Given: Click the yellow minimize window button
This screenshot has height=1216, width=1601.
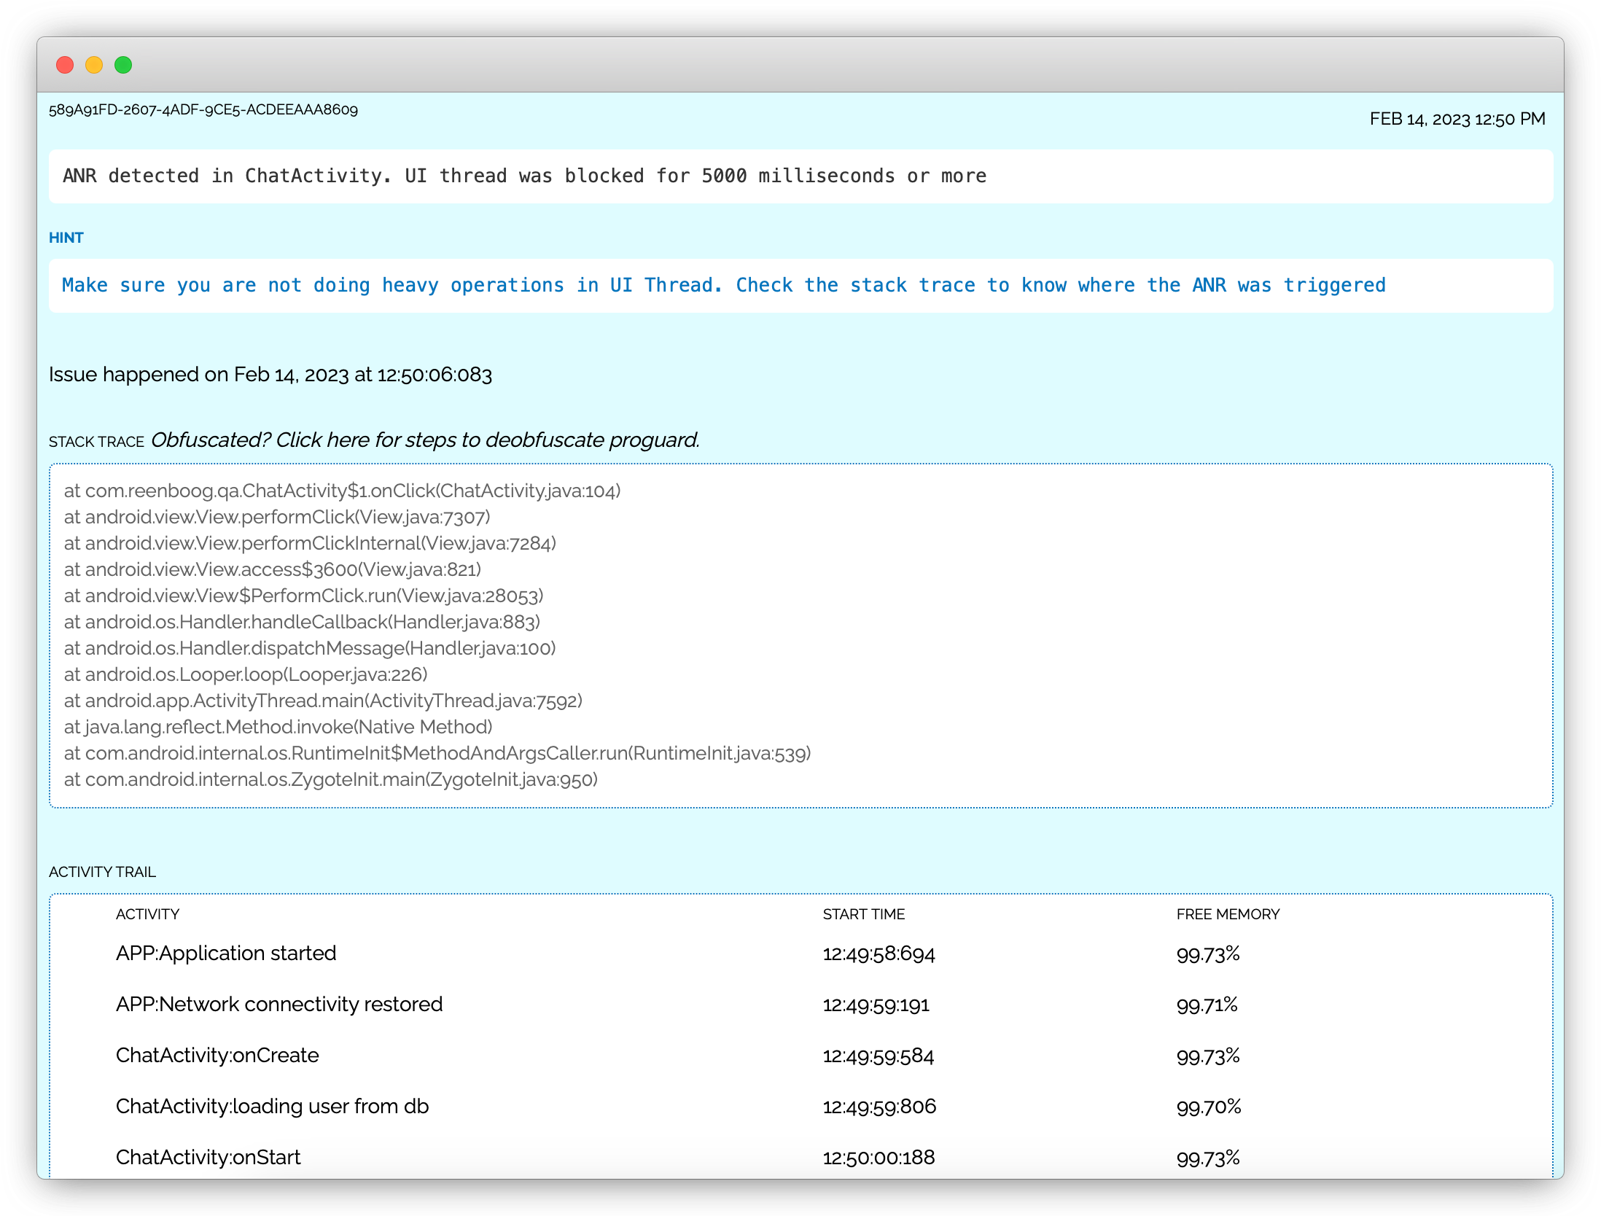Looking at the screenshot, I should 94,65.
